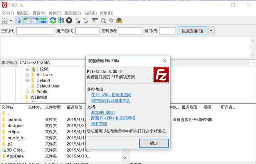This screenshot has width=256, height=164.
Task: Click the FileZilla title bar logo icon
Action: 5,5
